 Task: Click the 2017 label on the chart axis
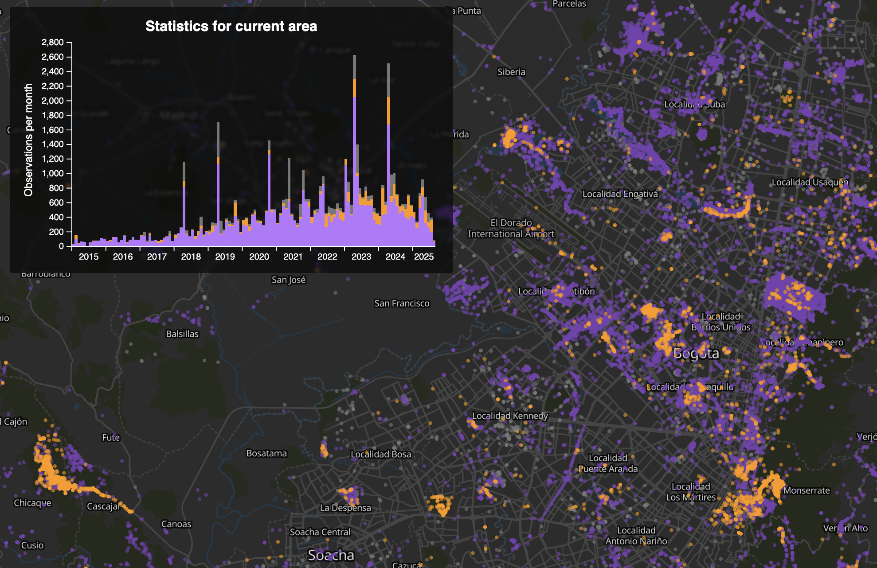point(157,257)
